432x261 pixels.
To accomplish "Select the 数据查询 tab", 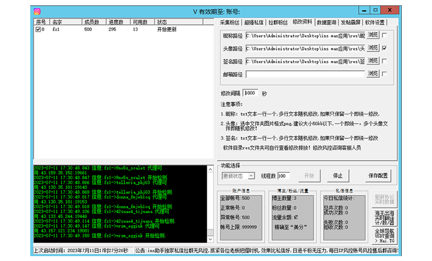I will tap(326, 22).
